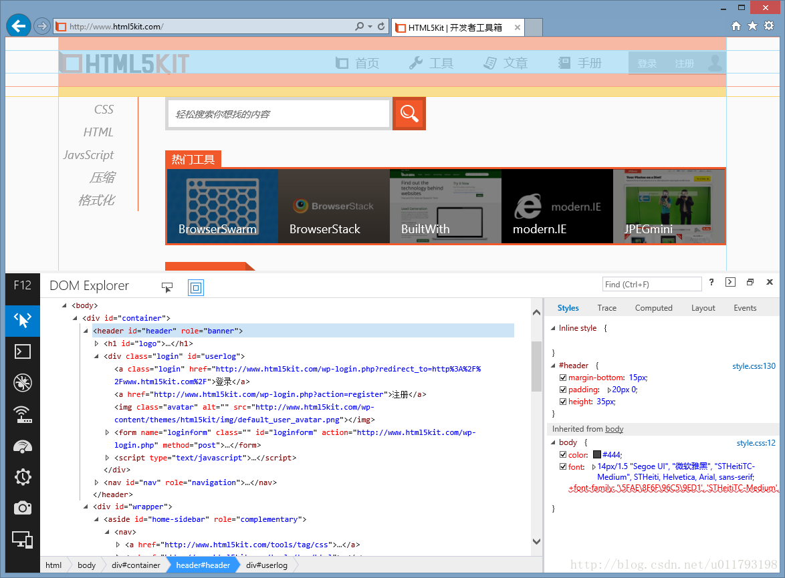Click the HTML5KIT logo

pos(124,63)
